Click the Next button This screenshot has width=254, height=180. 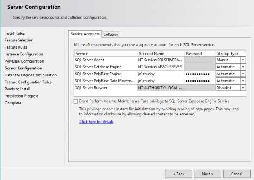coord(207,174)
